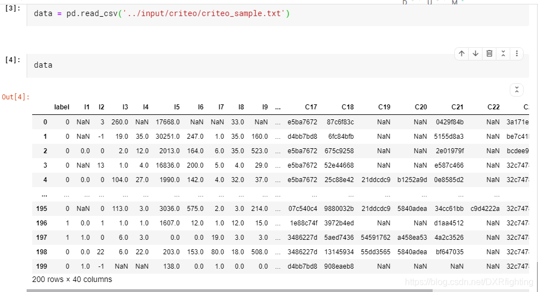Click the cell value 52e44668
This screenshot has width=538, height=292.
339,165
